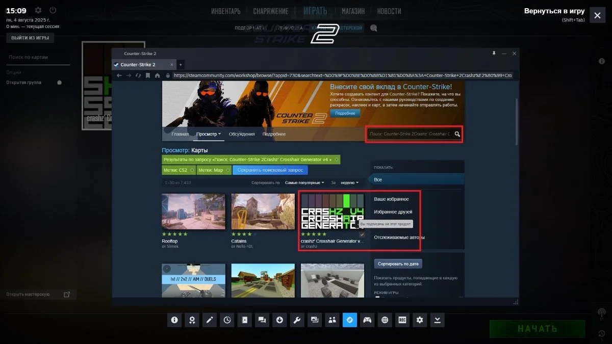
Task: Open the screenshots picture icon in the overlay toolbar
Action: [315, 320]
